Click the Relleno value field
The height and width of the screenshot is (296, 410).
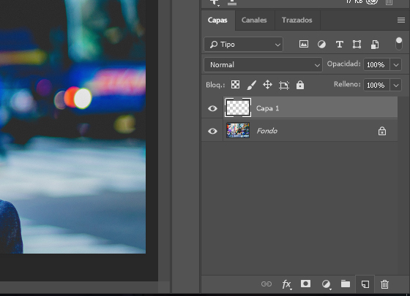(376, 85)
